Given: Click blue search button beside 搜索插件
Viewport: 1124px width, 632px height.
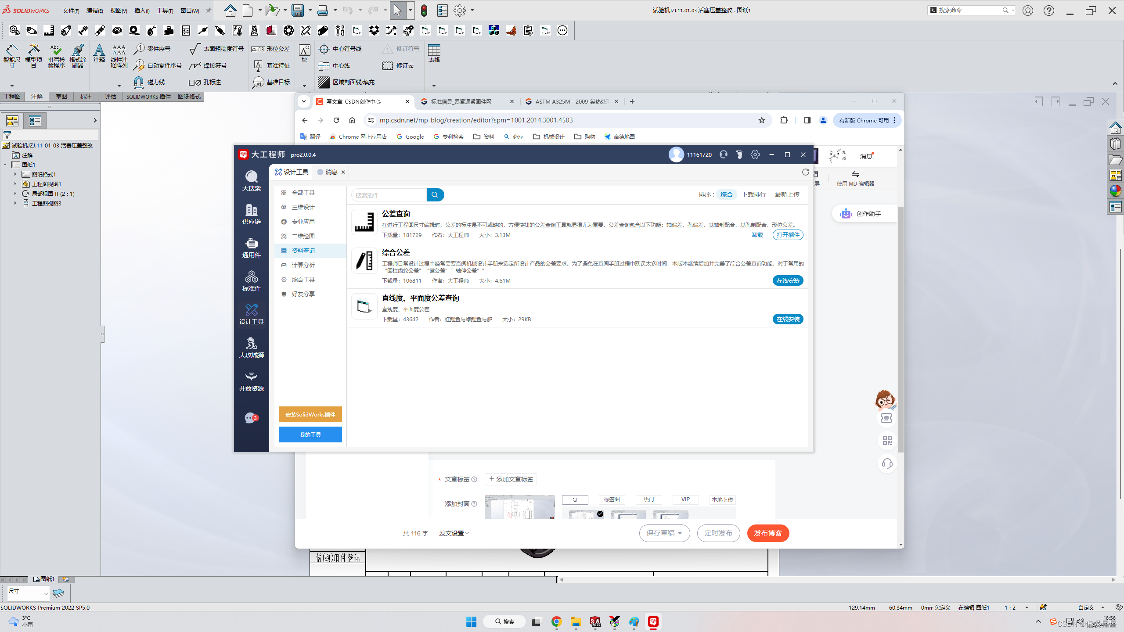Looking at the screenshot, I should tap(435, 195).
